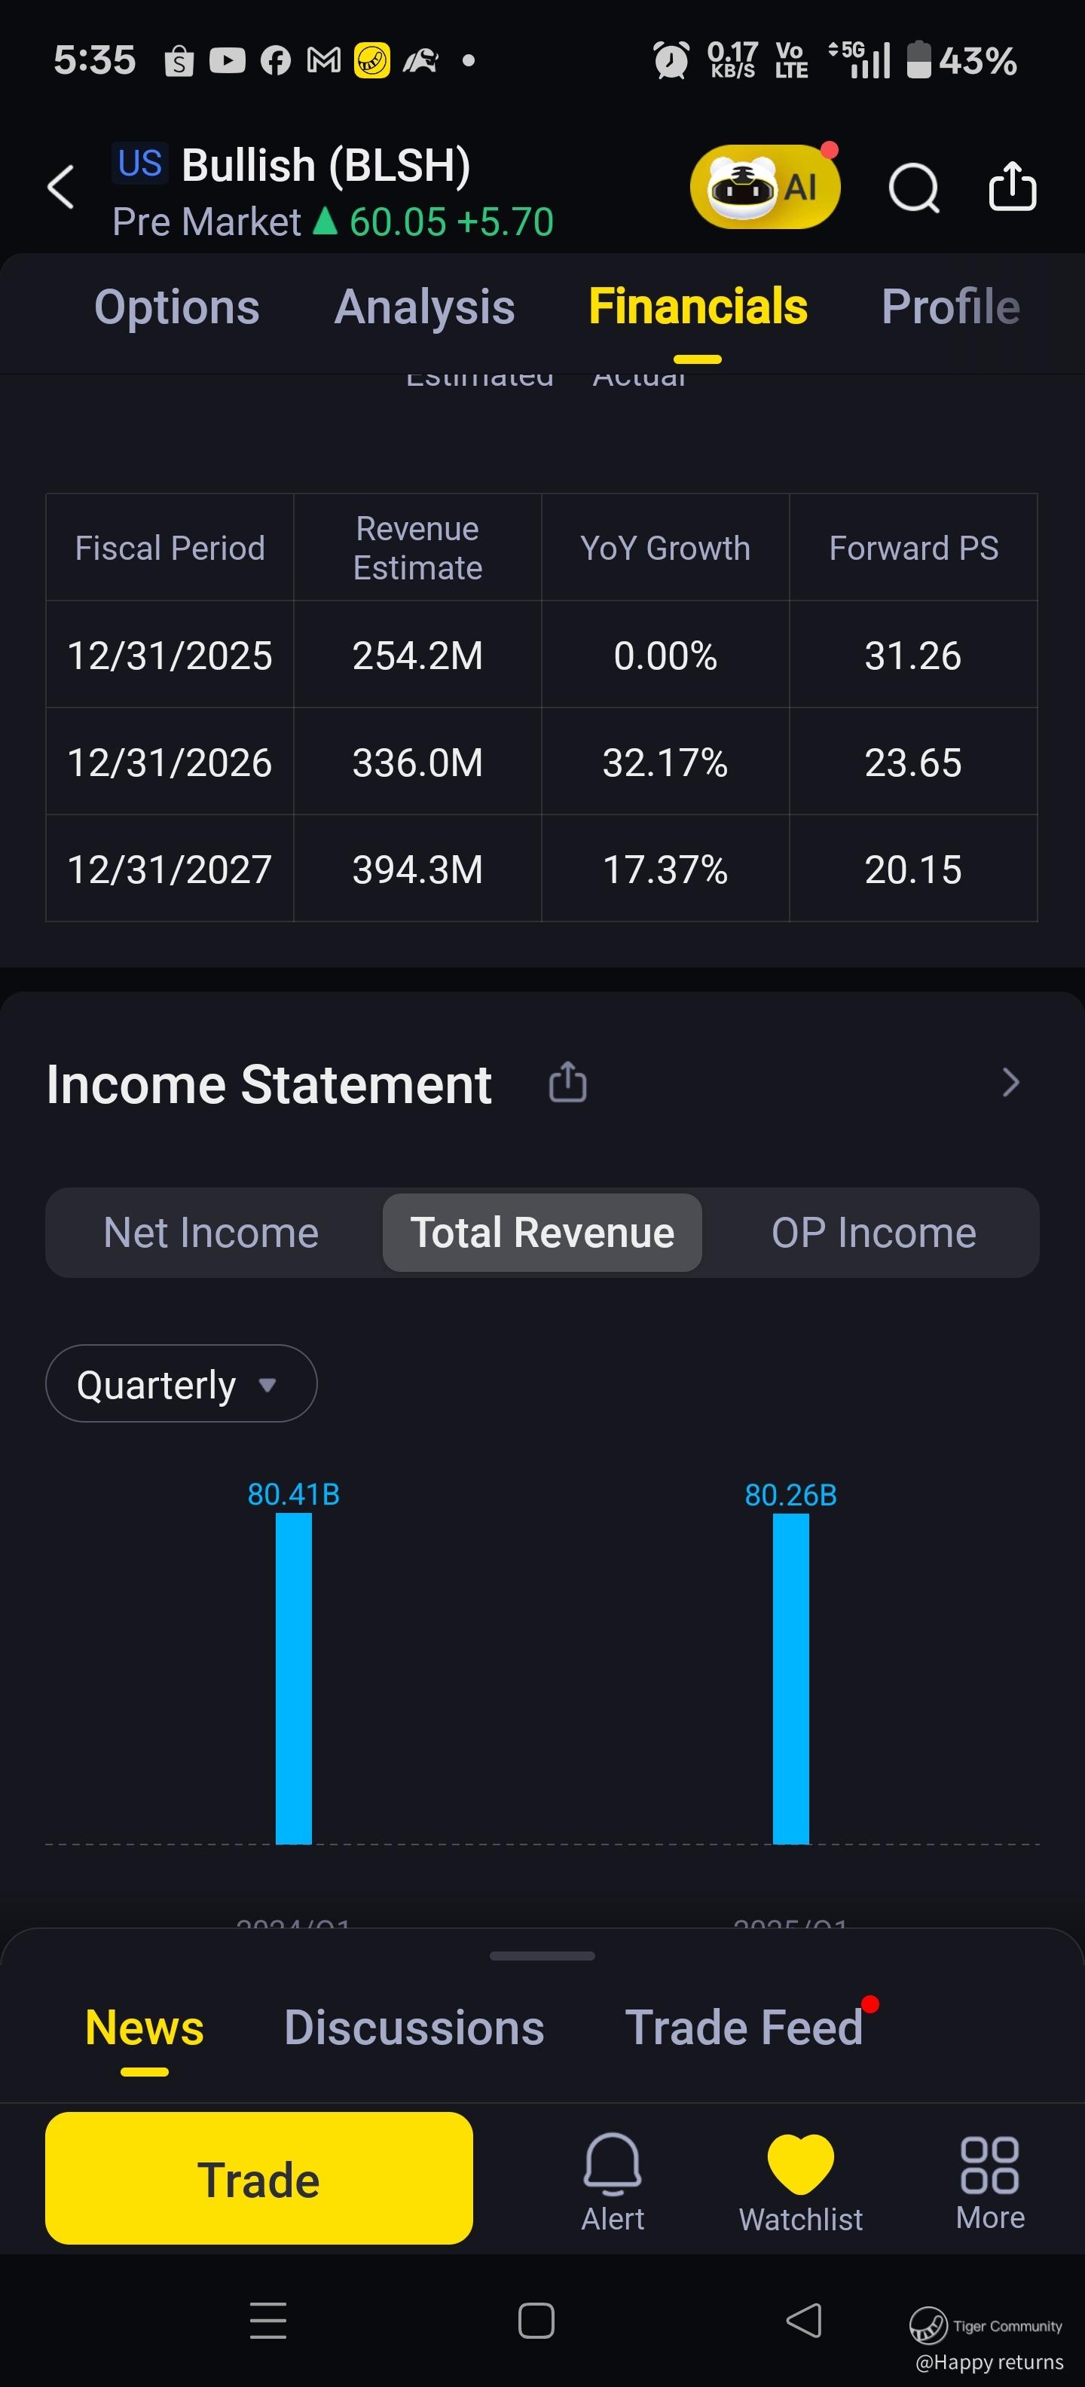Toggle the Watchlist heart icon
The height and width of the screenshot is (2387, 1085).
click(x=800, y=2181)
